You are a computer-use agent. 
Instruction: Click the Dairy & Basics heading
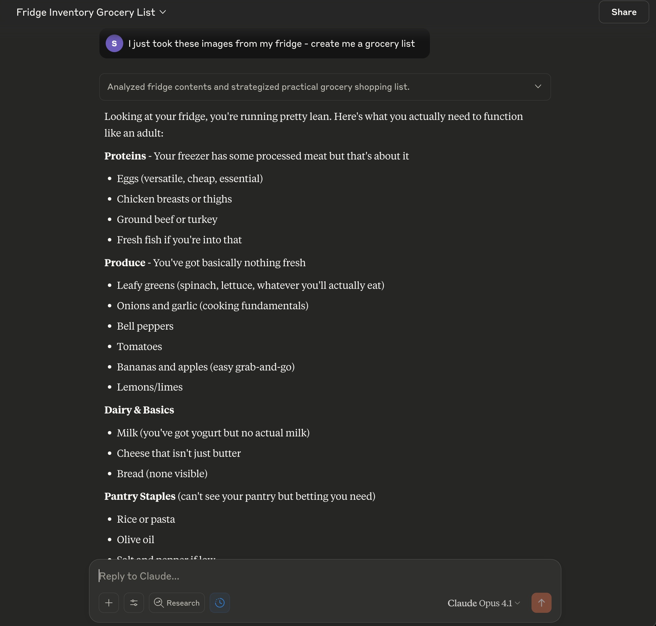coord(139,410)
